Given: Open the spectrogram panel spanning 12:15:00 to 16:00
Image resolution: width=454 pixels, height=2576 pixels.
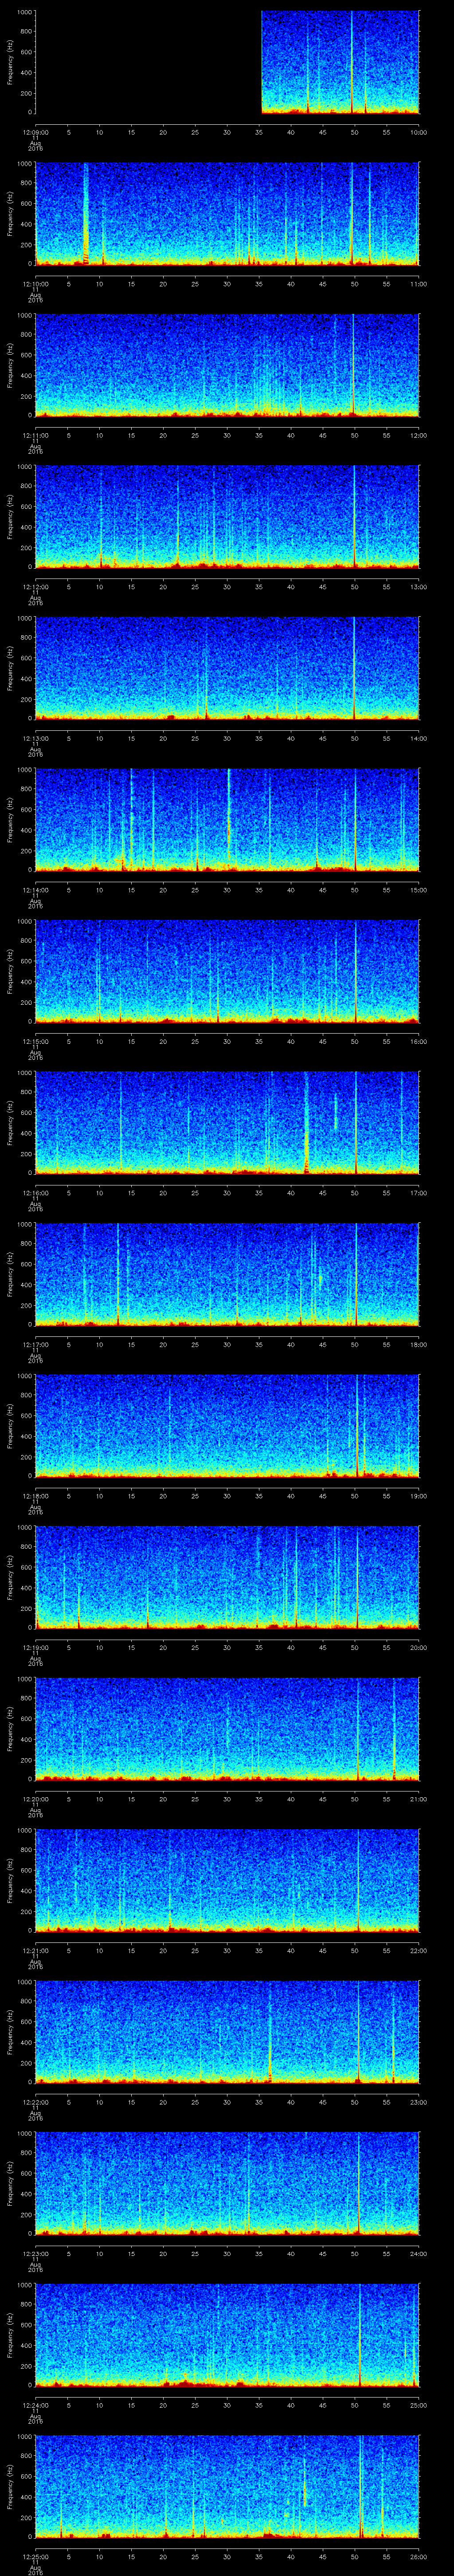Looking at the screenshot, I should pos(227,971).
